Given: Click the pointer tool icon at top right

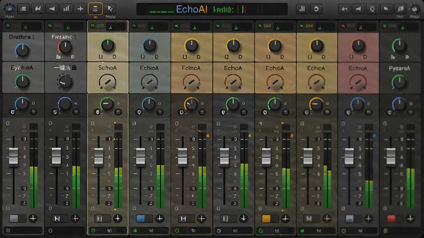Looking at the screenshot, I should [x=386, y=9].
